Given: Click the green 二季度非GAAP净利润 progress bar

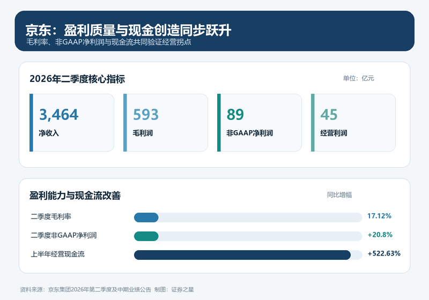Looking at the screenshot, I should (146, 236).
